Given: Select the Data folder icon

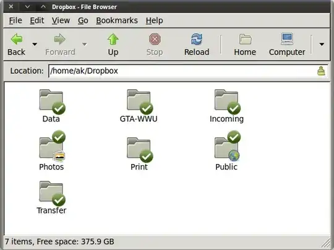Looking at the screenshot, I should 52,101.
